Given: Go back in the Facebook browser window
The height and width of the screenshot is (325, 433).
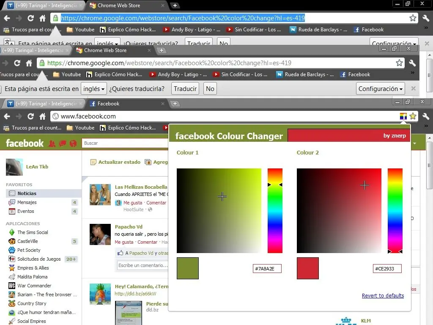Looking at the screenshot, I should tap(7, 116).
